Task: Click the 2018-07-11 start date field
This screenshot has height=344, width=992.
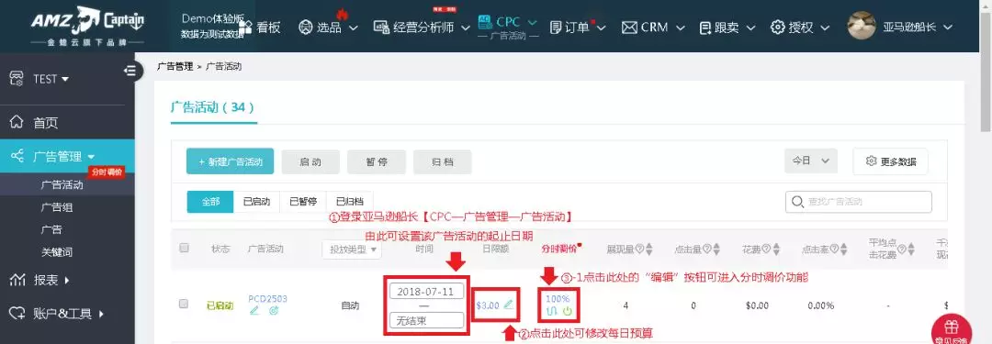Action: [427, 292]
